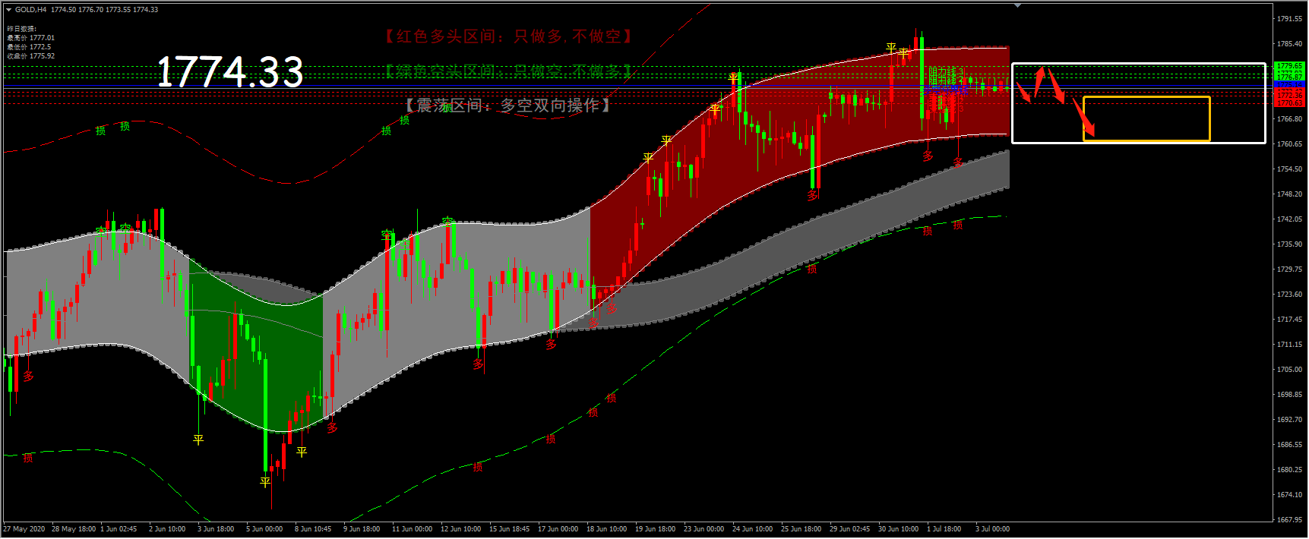Image resolution: width=1309 pixels, height=539 pixels.
Task: Click the 29 Jun 02:45 time label
Action: (849, 529)
